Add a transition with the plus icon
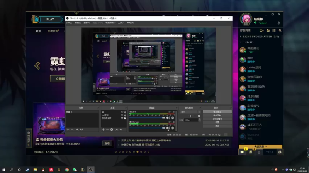This screenshot has width=309, height=173. point(190,116)
